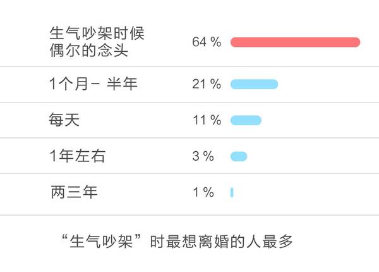
Task: Click the 64 % value text
Action: pos(207,42)
